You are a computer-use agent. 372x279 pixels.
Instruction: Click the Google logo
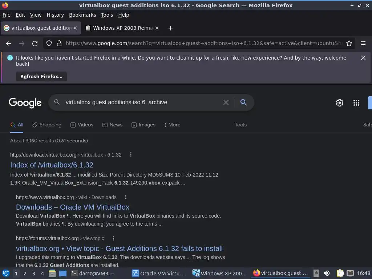[x=25, y=103]
